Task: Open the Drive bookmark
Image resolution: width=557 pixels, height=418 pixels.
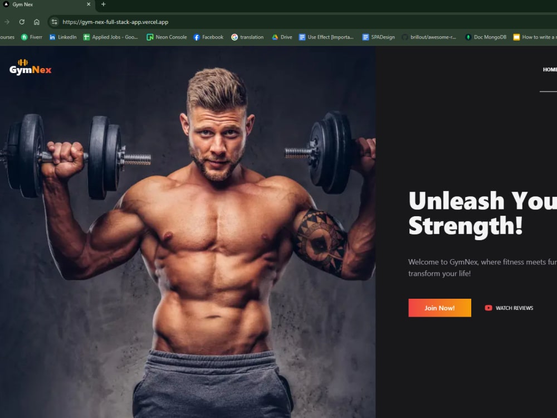Action: 282,37
